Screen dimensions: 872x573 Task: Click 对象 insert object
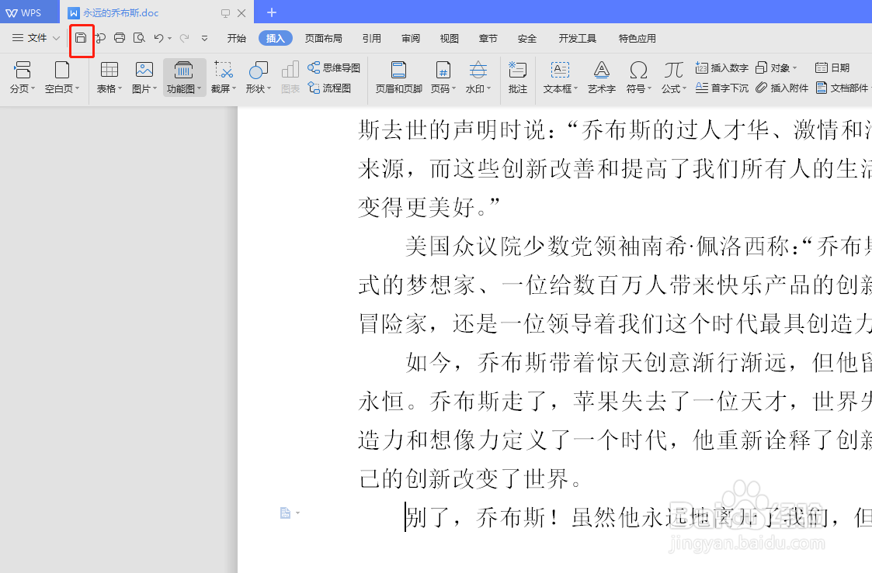click(776, 67)
